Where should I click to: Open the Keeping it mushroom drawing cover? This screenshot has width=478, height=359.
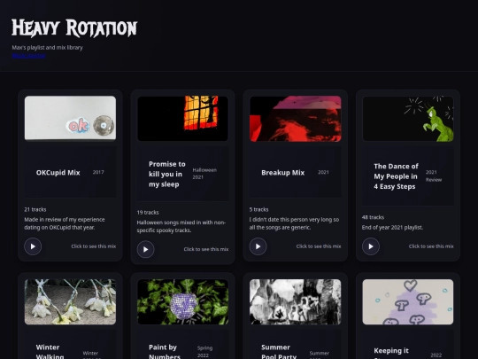point(408,301)
